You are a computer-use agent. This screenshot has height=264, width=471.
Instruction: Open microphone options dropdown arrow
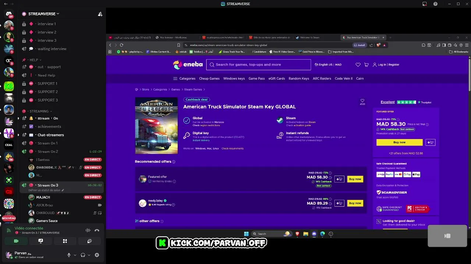(75, 255)
